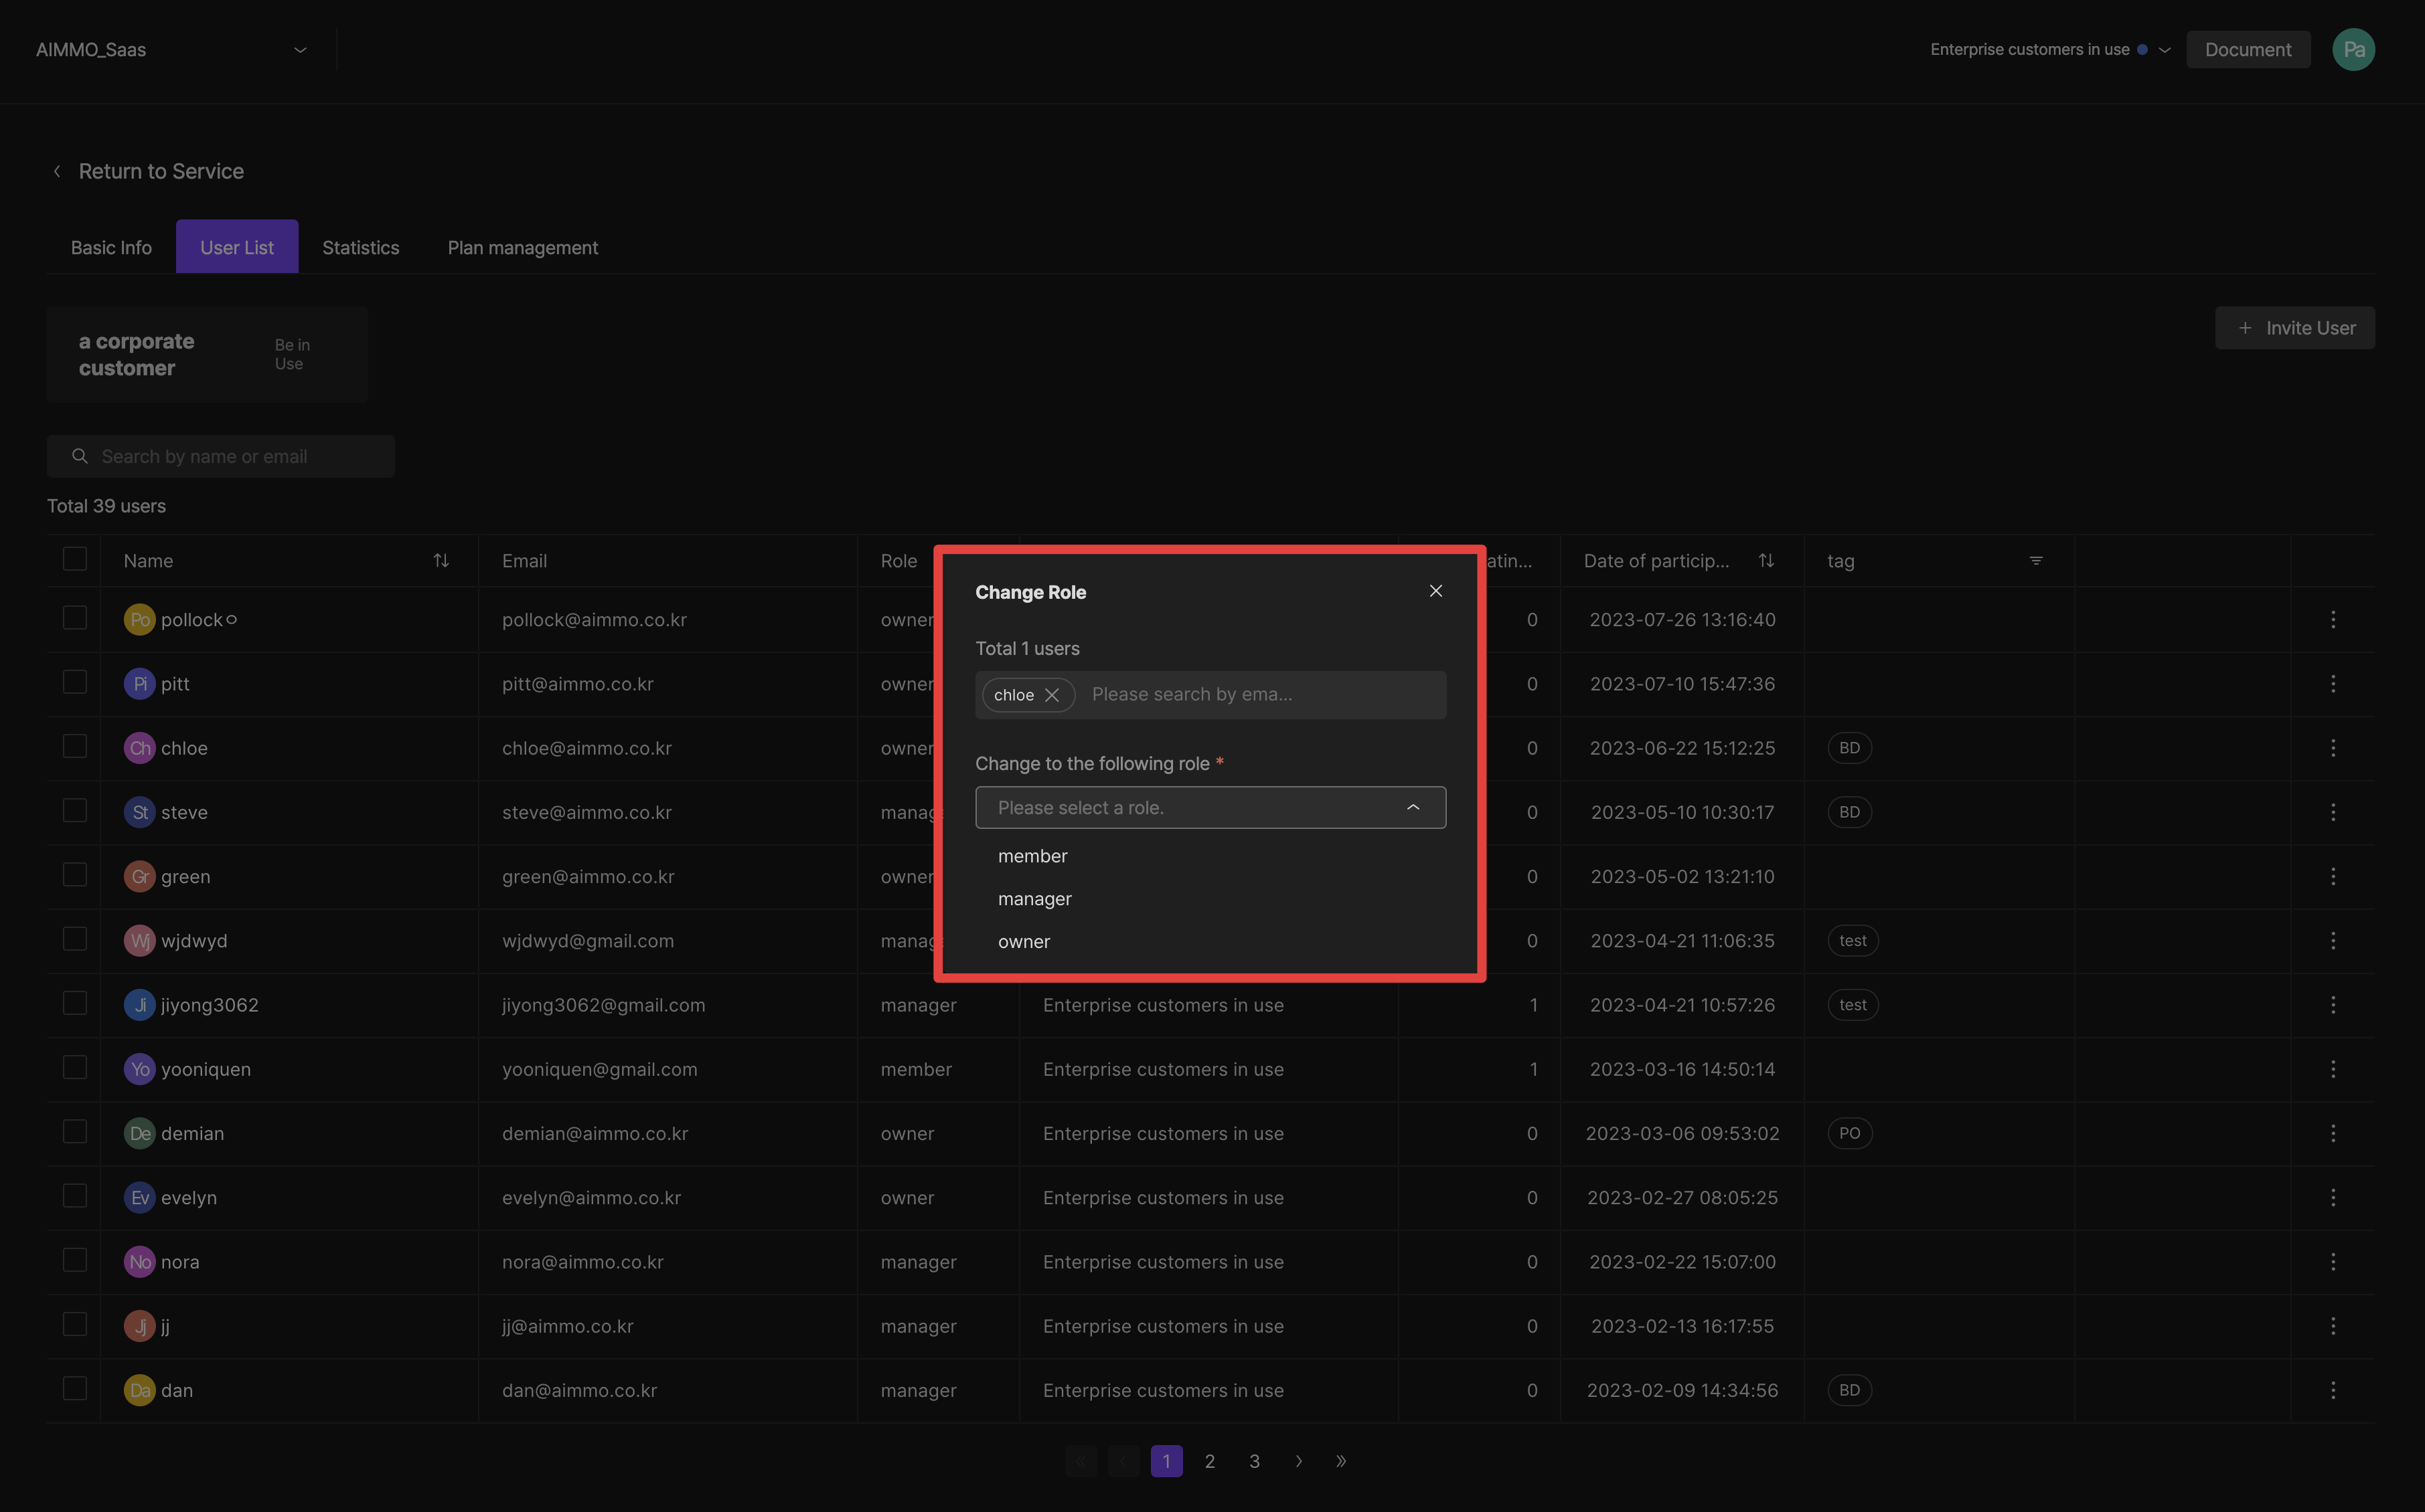Click the close X icon on Change Role dialog
Viewport: 2425px width, 1512px height.
point(1437,591)
